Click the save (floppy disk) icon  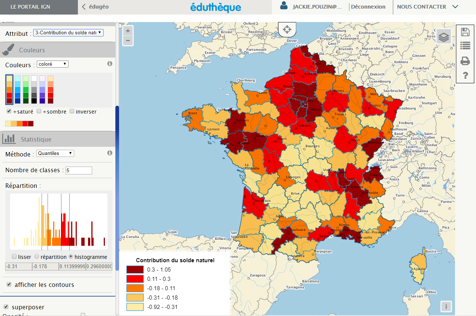(x=465, y=32)
